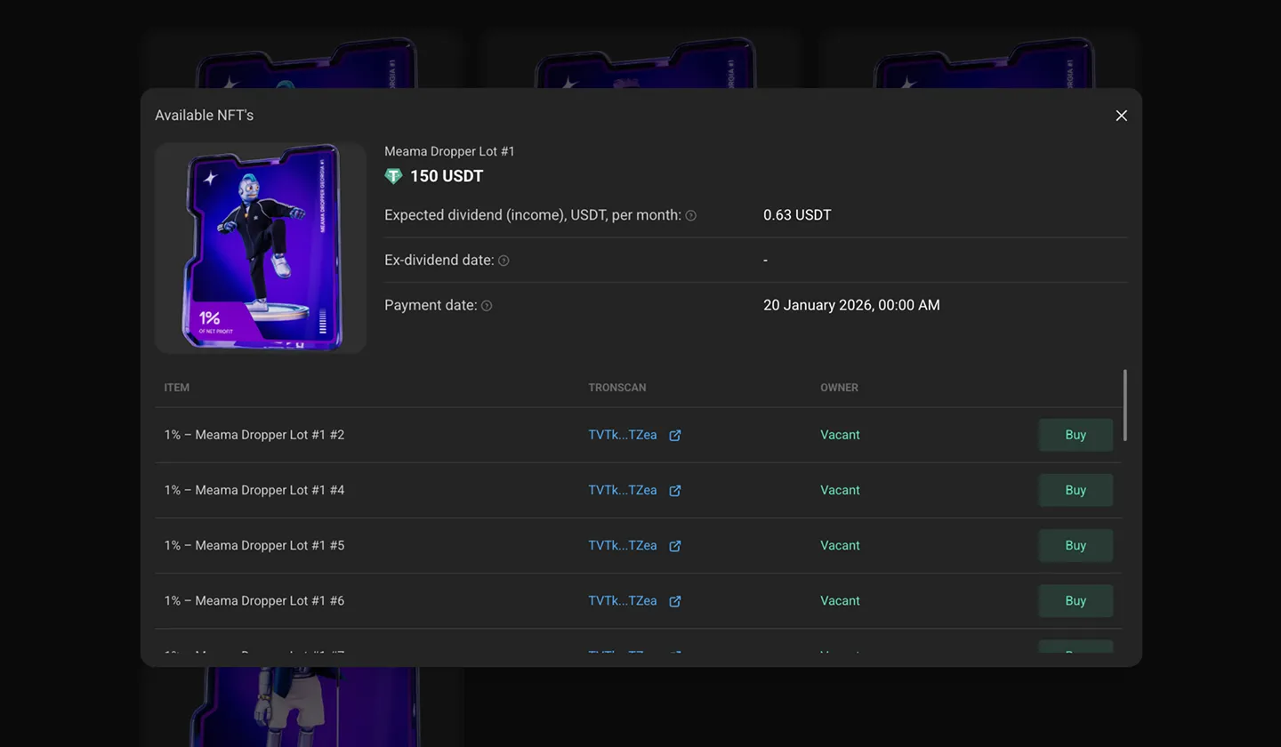This screenshot has width=1281, height=747.
Task: Select the 150 USDT price text
Action: tap(447, 176)
